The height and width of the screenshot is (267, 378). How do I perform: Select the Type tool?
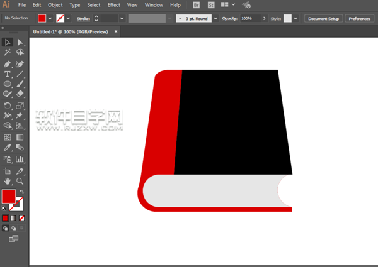pos(8,74)
